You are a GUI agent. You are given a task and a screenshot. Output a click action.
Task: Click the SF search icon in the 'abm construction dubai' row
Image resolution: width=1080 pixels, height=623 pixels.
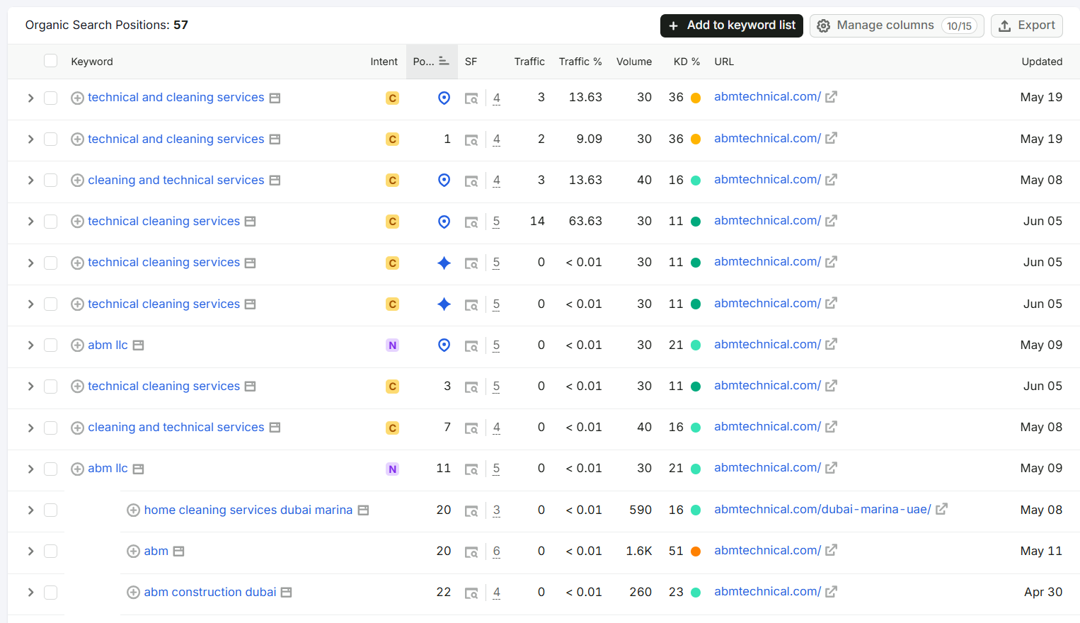[471, 593]
